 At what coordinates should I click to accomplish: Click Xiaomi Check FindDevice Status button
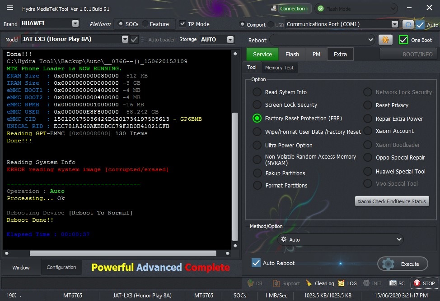click(392, 201)
